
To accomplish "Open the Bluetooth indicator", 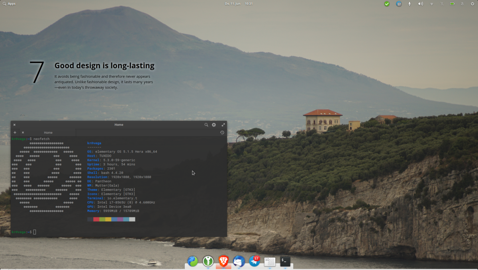I will coord(442,4).
